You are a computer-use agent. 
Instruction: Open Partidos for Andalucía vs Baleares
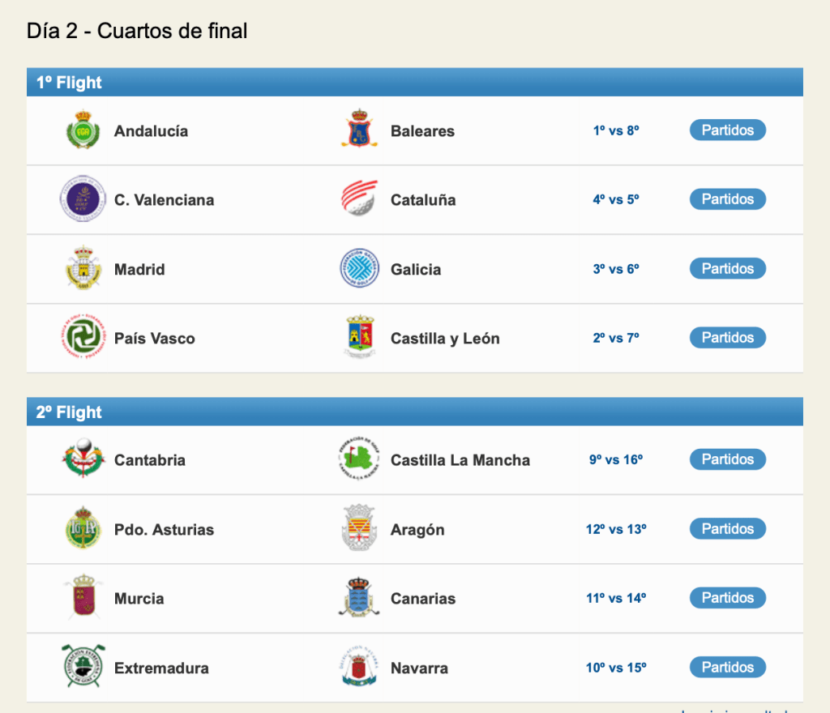tap(727, 130)
